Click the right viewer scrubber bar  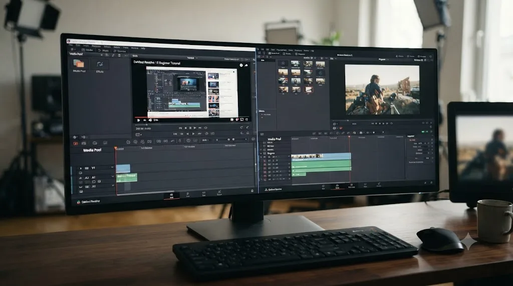[x=381, y=120]
